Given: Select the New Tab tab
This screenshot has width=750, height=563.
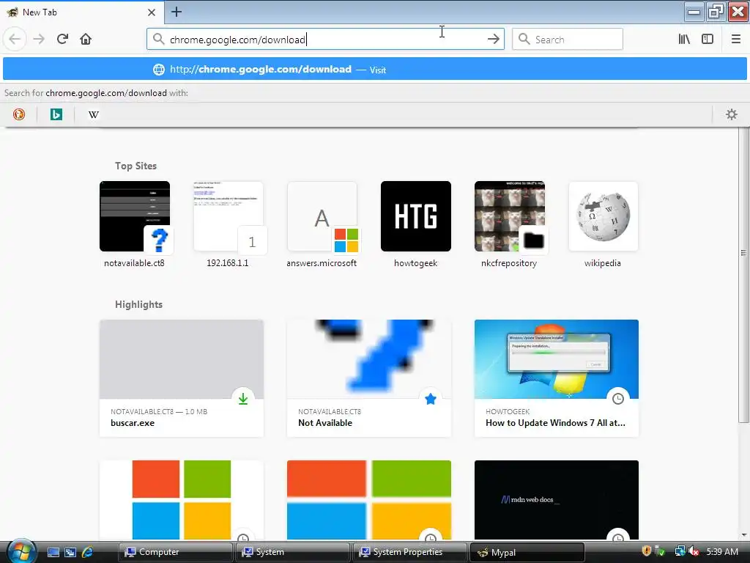Looking at the screenshot, I should pyautogui.click(x=82, y=12).
